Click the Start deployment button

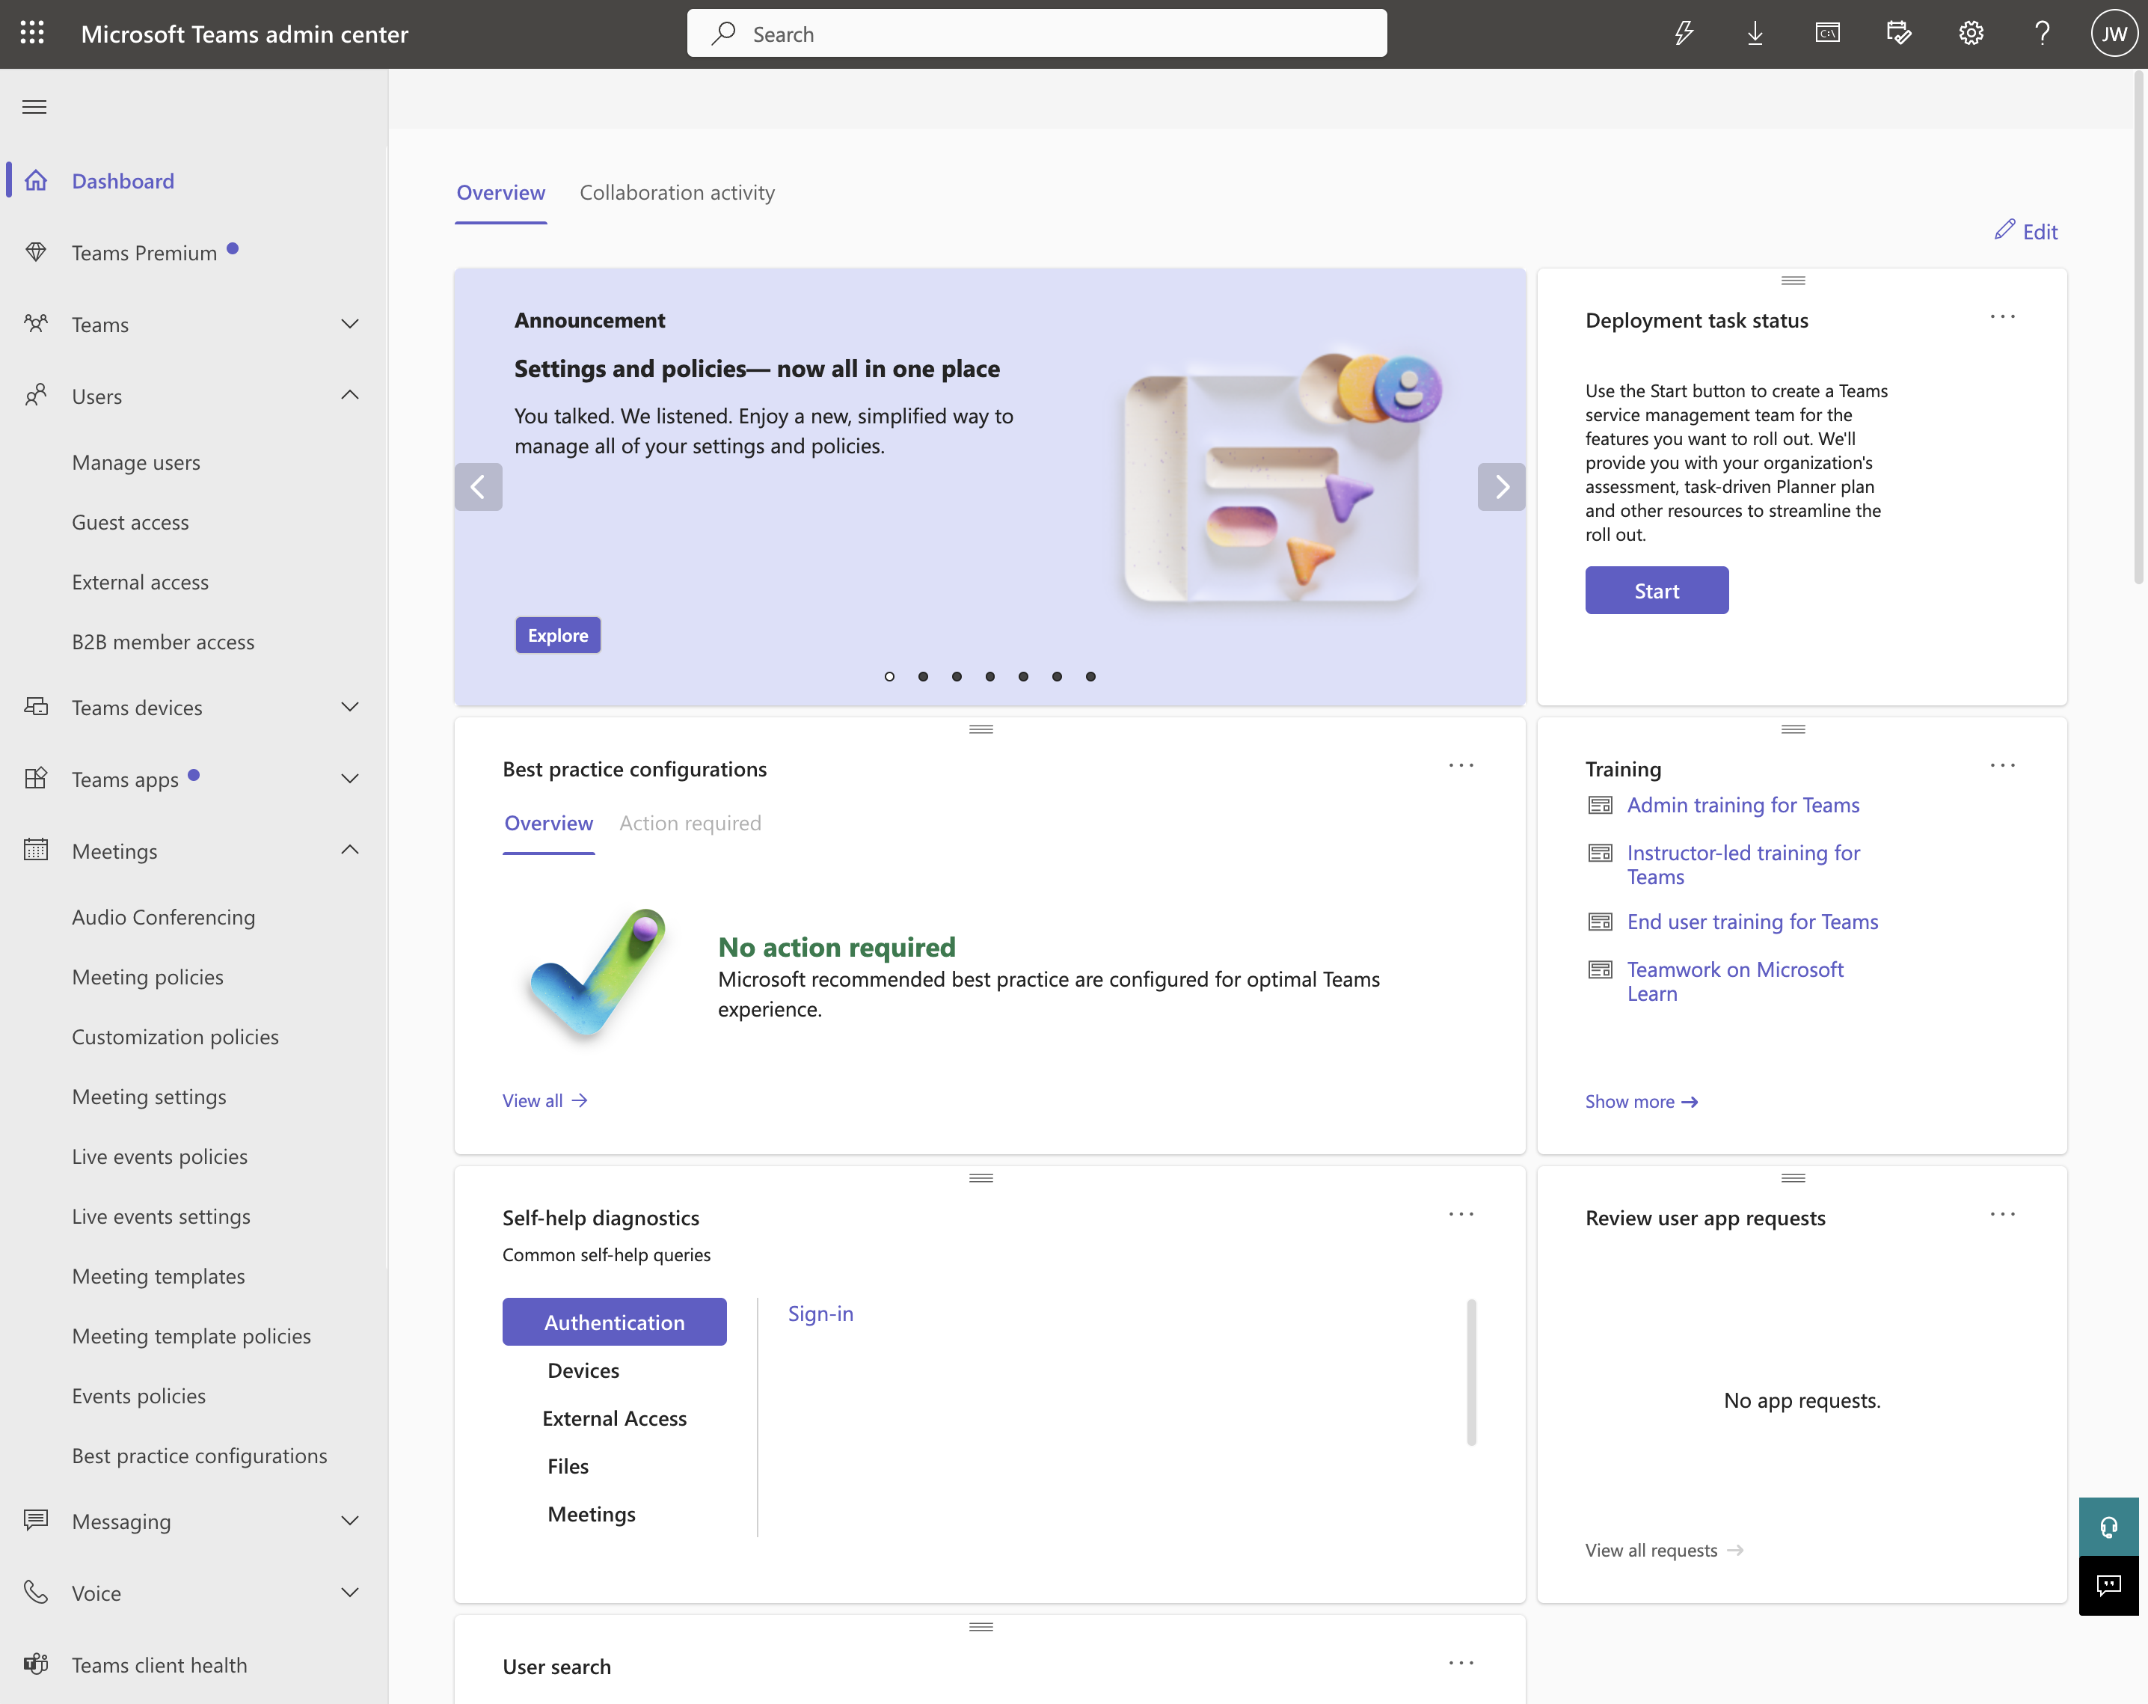(x=1657, y=590)
